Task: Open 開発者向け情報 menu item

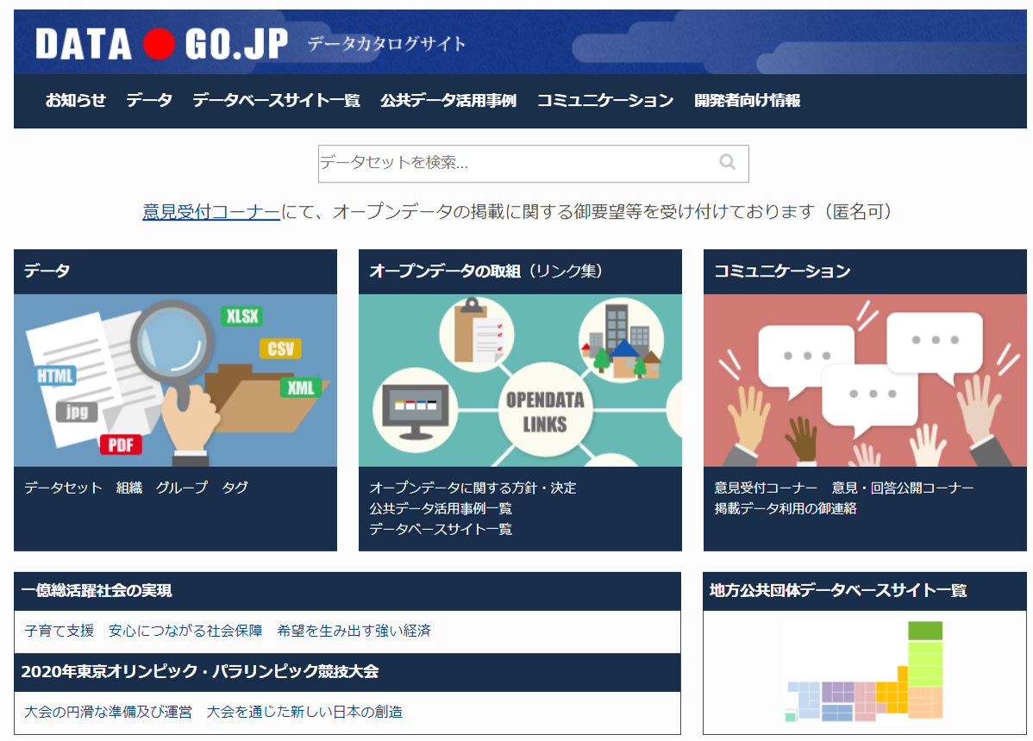Action: 747,100
